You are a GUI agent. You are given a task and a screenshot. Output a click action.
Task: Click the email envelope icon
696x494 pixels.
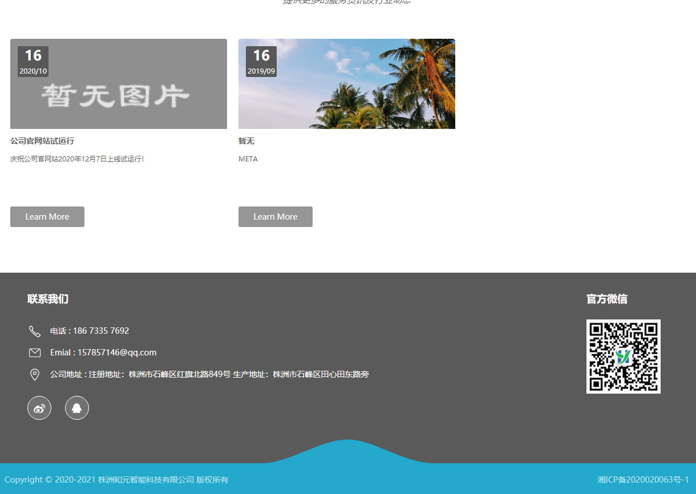click(35, 353)
